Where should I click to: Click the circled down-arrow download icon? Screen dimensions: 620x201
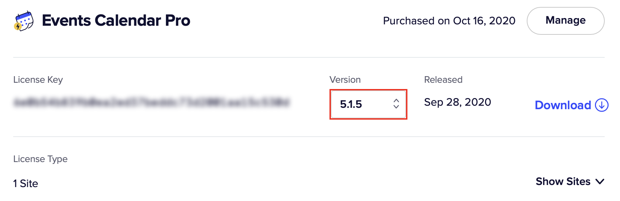(x=602, y=105)
